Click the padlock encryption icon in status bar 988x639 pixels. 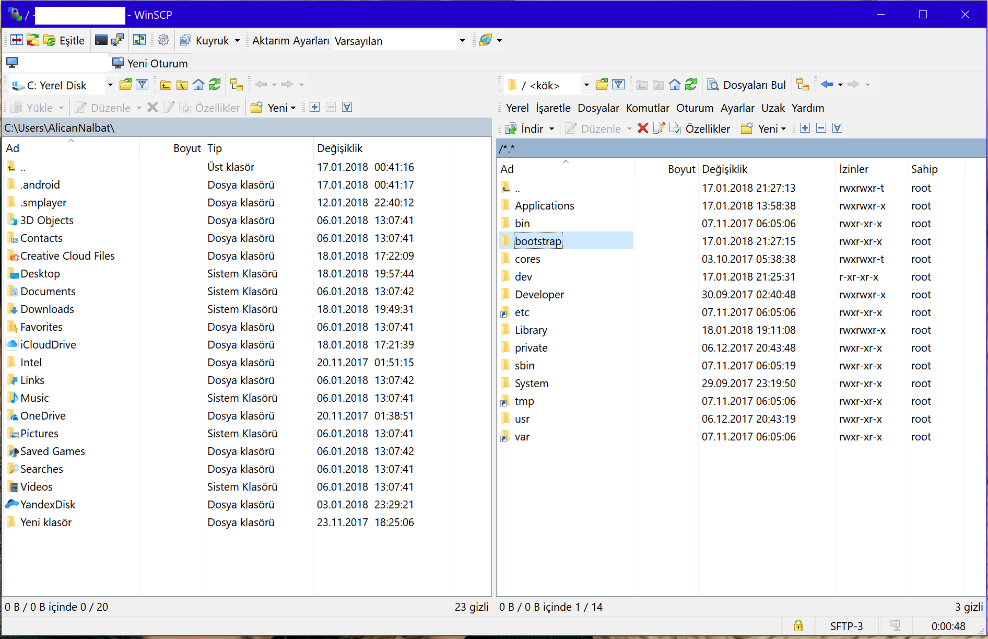click(798, 625)
